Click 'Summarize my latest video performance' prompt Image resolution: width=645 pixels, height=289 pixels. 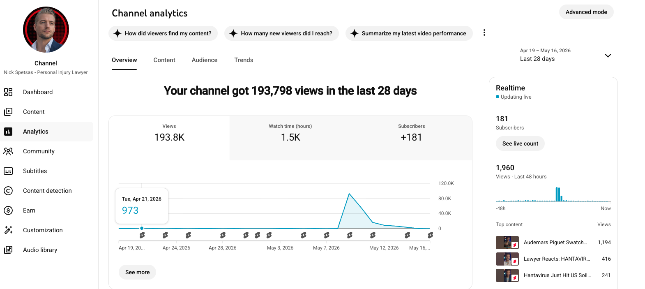coord(409,33)
